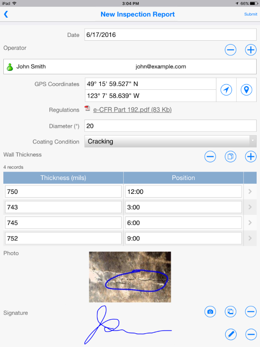Delete Wall Thickness record minus icon
Screen dimensions: 260x347
210,157
